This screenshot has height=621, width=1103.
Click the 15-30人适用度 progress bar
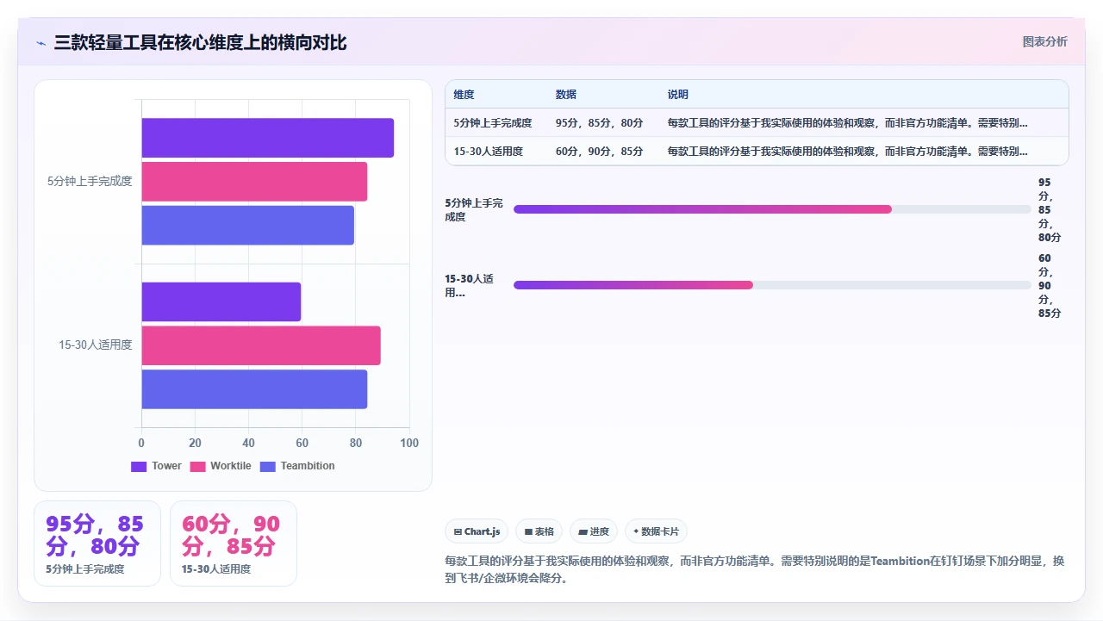[x=772, y=285]
